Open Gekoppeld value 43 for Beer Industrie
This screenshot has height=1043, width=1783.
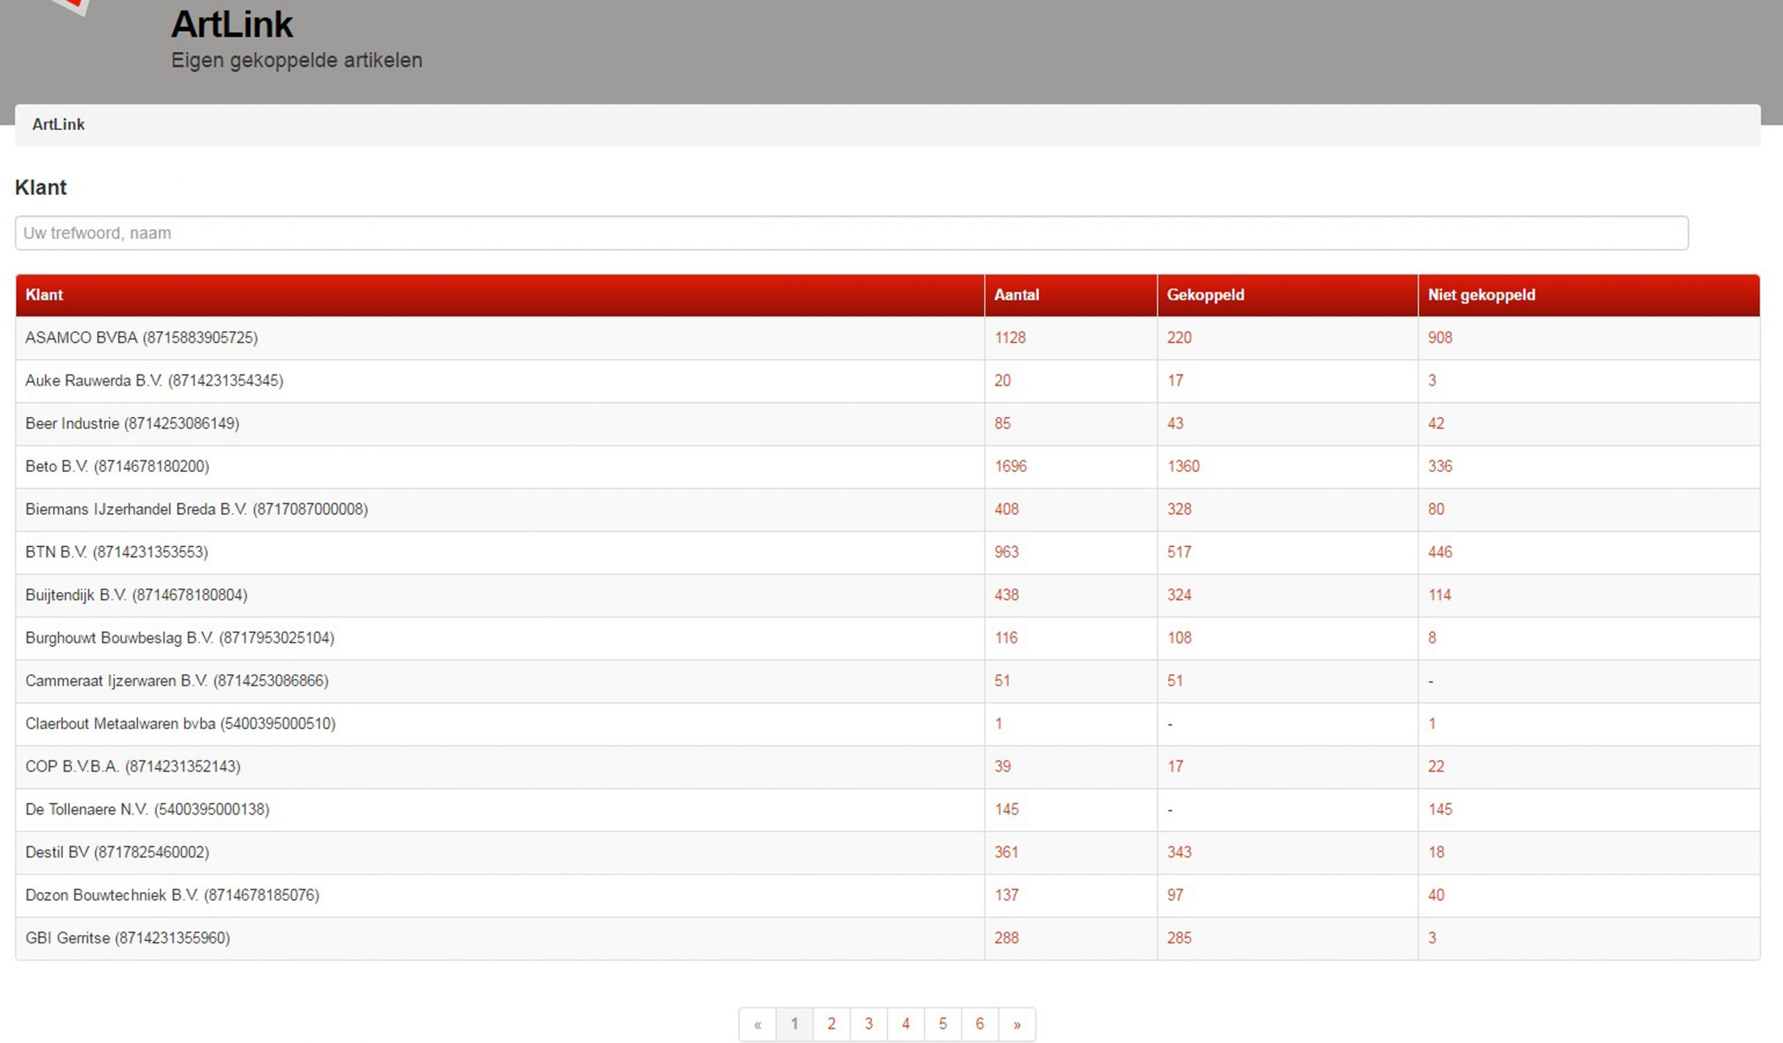[1175, 423]
